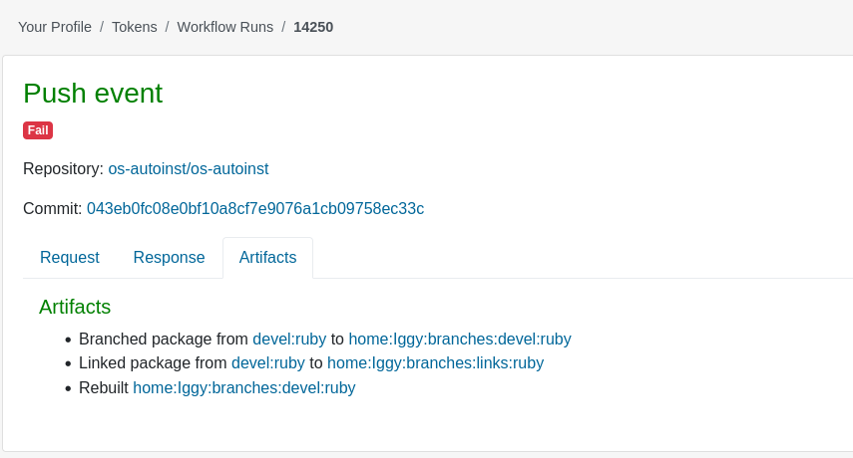The width and height of the screenshot is (853, 458).
Task: Open the Your Profile breadcrumb link
Action: point(55,27)
